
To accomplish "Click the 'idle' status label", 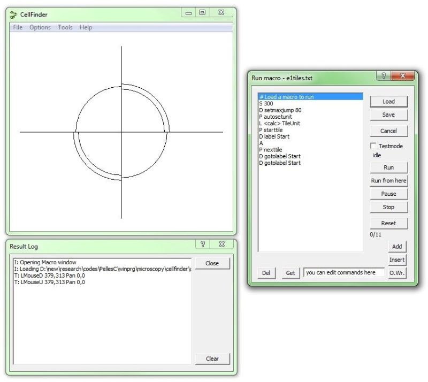I will [x=377, y=155].
